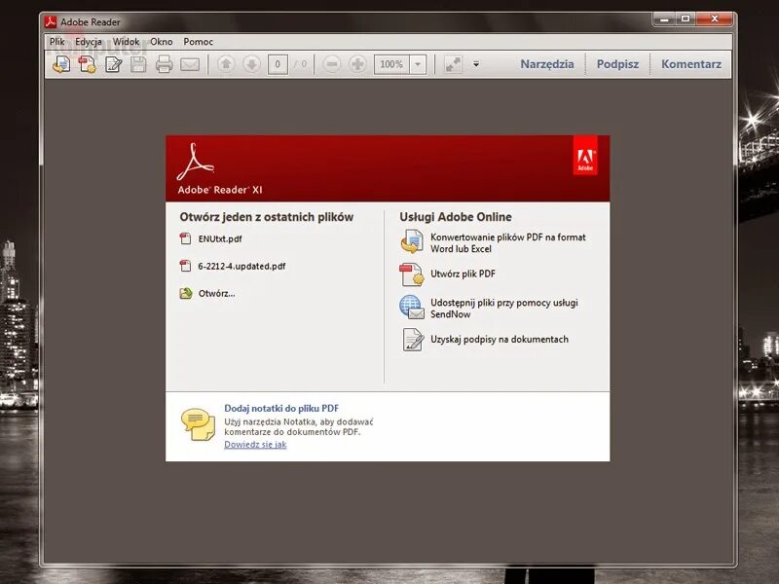Click the sign document toolbar icon
779x584 pixels.
(x=113, y=64)
